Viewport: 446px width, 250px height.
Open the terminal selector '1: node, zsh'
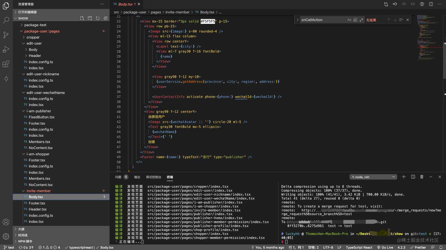pyautogui.click(x=373, y=177)
